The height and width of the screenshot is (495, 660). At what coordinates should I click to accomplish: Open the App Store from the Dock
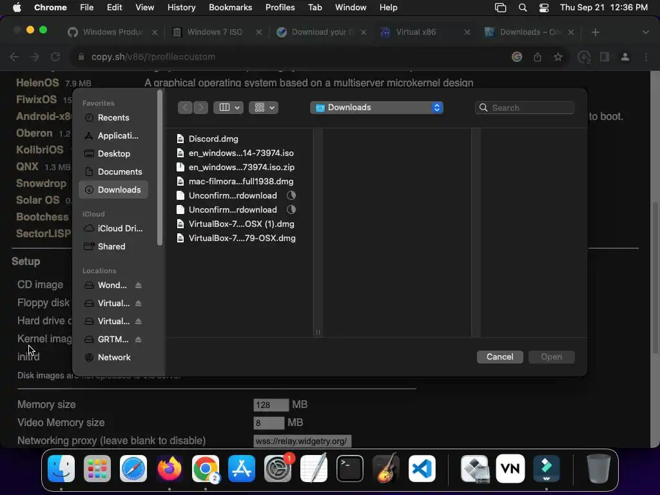[242, 469]
